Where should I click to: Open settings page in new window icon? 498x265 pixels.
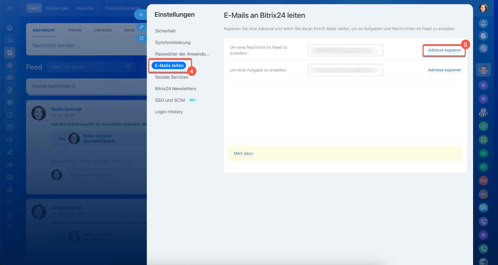pos(141,38)
